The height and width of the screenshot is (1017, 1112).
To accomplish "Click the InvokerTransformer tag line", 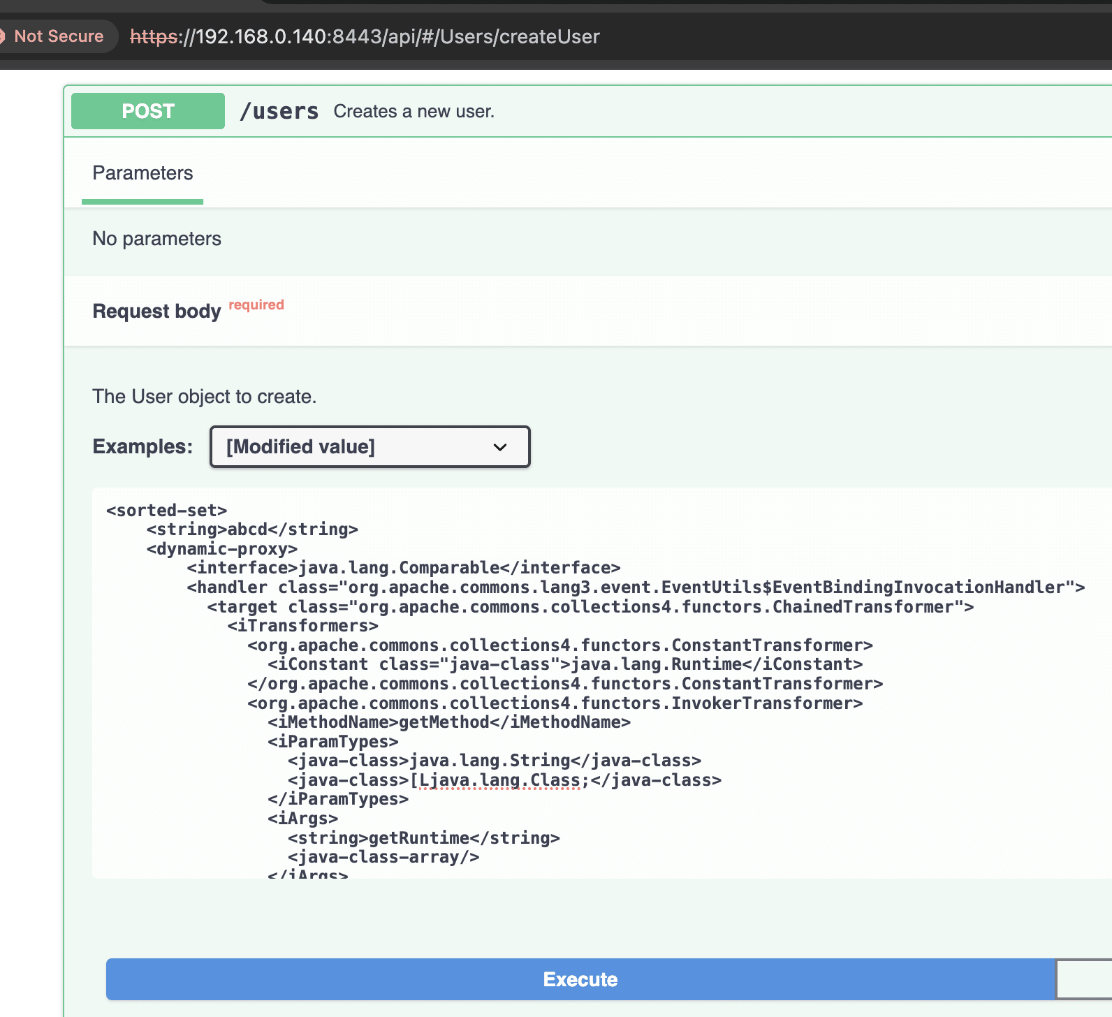I will click(555, 703).
